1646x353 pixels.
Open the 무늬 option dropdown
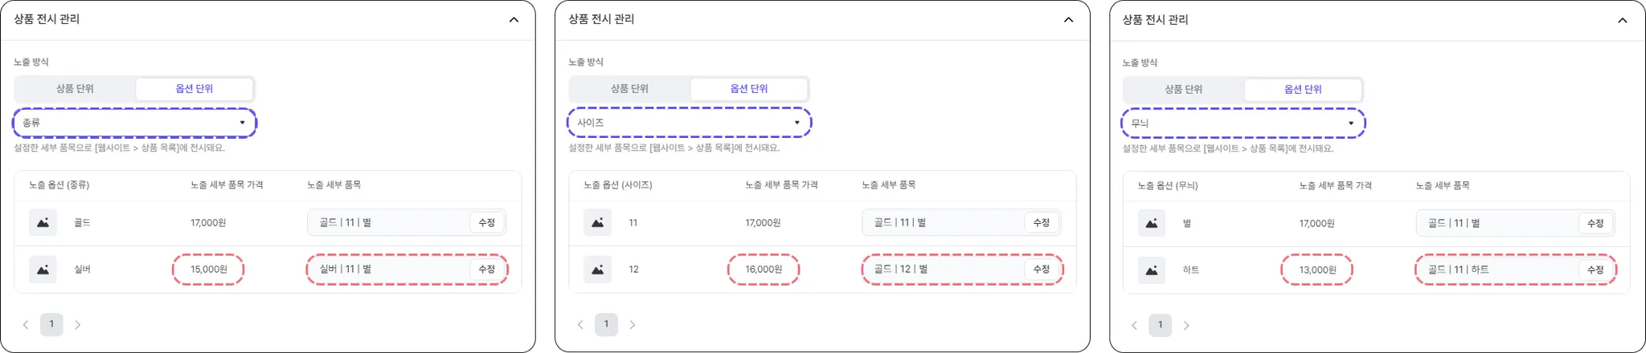click(1243, 124)
